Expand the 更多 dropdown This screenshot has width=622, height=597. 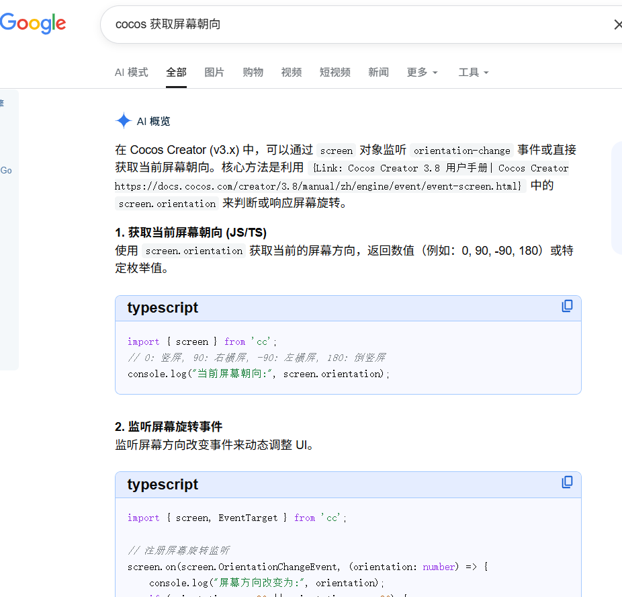tap(422, 73)
